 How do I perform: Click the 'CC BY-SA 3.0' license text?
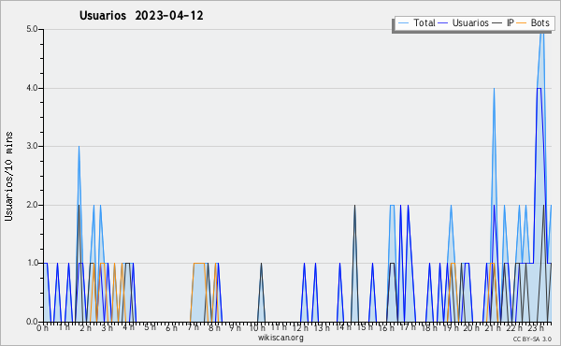tap(532, 339)
